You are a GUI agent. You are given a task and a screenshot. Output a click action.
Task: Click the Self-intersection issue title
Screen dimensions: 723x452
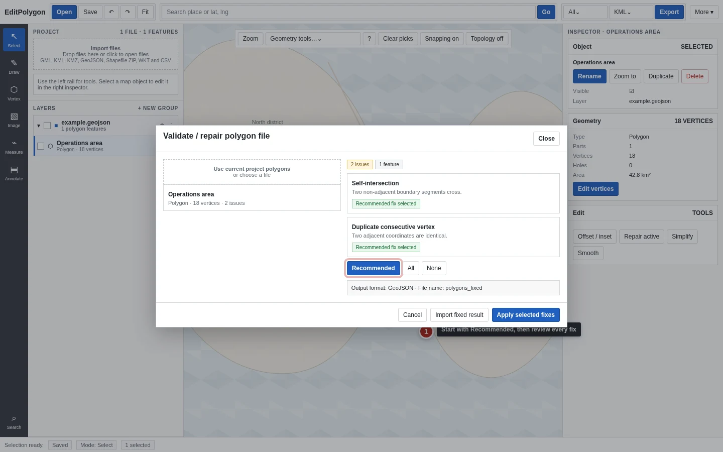pyautogui.click(x=375, y=183)
